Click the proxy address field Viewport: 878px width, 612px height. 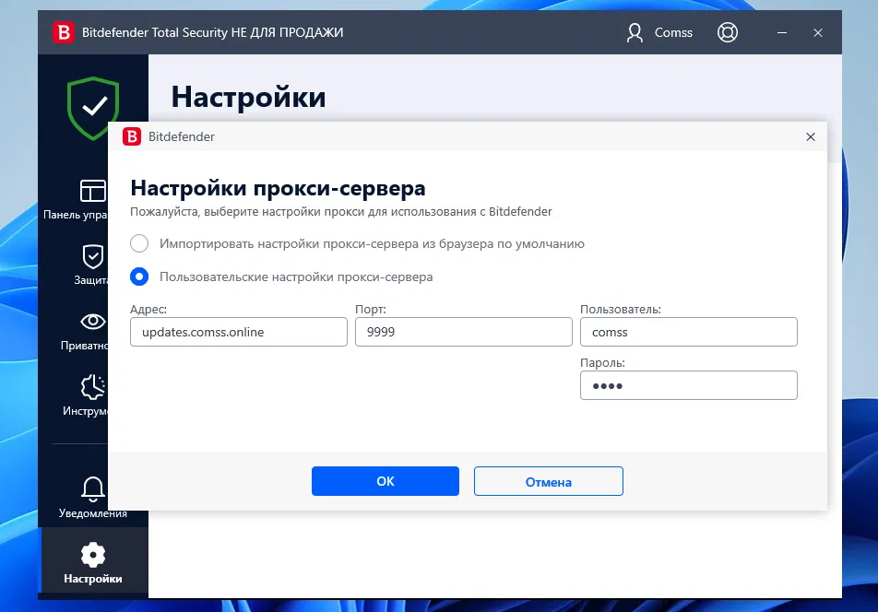pyautogui.click(x=239, y=332)
